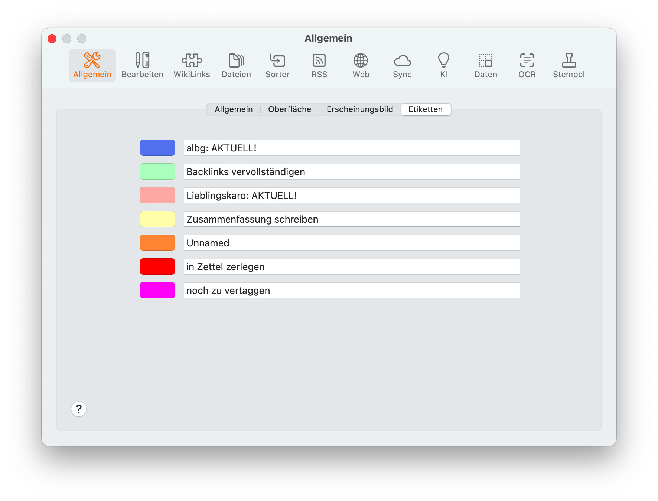
Task: Switch to the Web preferences globe
Action: [x=361, y=66]
